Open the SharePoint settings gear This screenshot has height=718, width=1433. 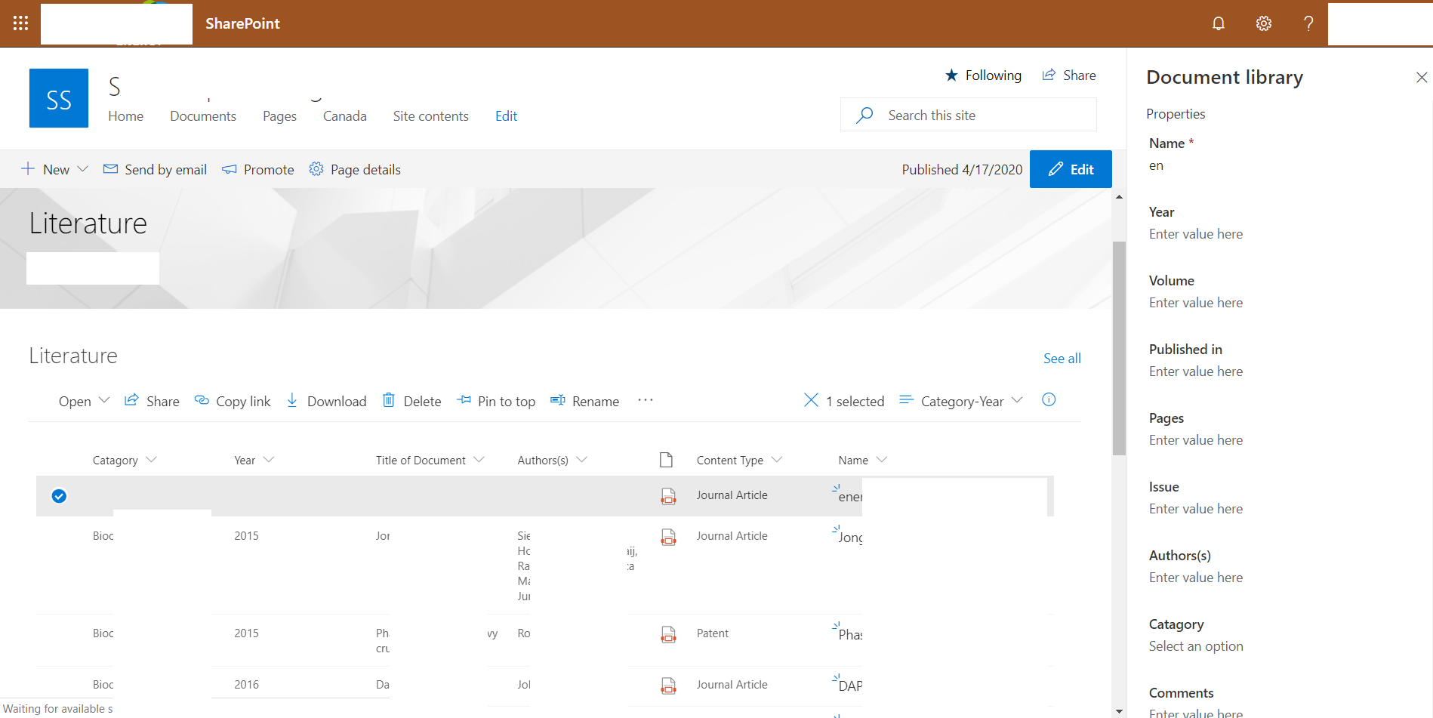tap(1263, 23)
